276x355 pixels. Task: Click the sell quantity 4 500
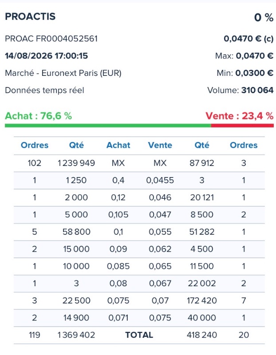pyautogui.click(x=202, y=249)
